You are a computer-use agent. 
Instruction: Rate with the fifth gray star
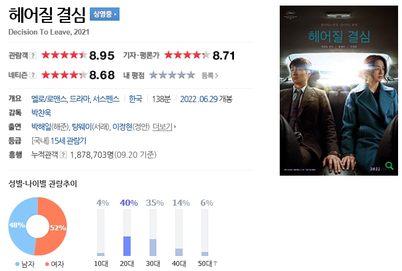click(x=191, y=75)
